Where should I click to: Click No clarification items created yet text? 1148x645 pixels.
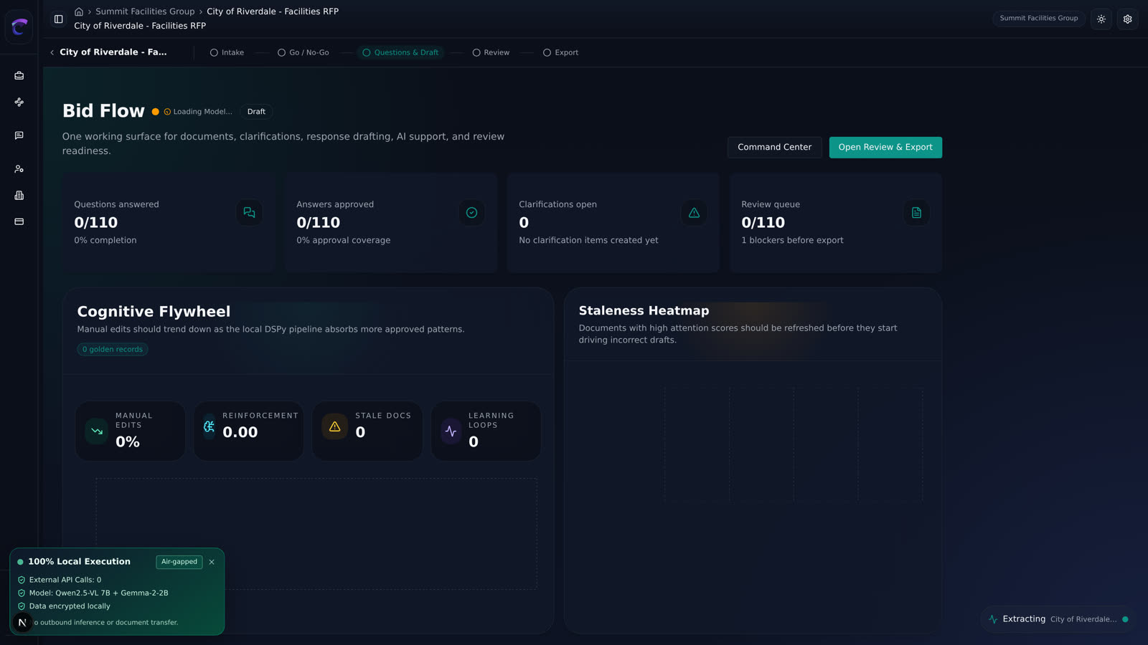[588, 240]
